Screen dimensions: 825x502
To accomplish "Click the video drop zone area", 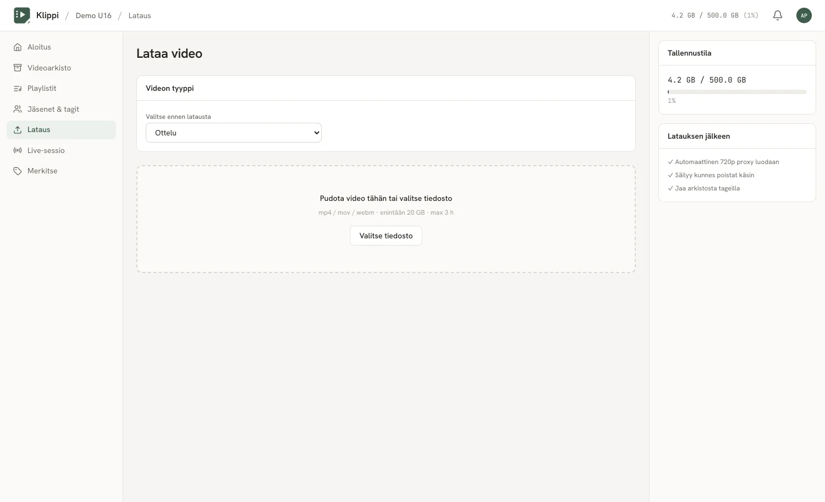I will click(386, 219).
